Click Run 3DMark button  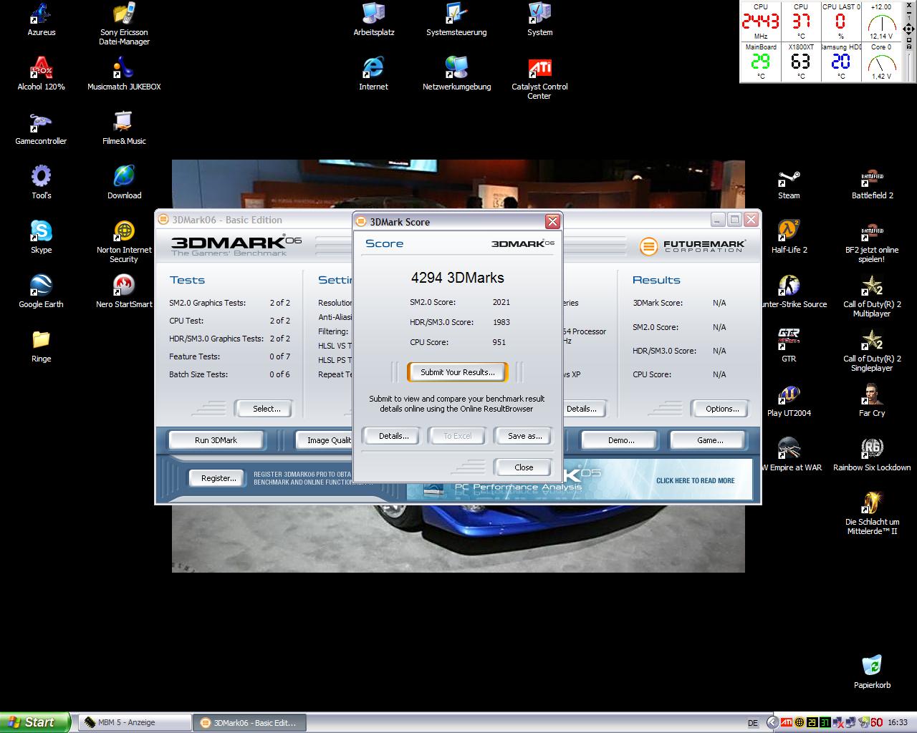(x=216, y=440)
